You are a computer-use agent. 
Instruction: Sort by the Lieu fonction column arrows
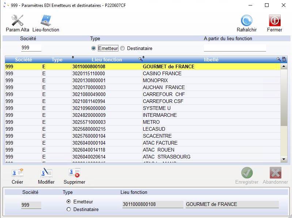(143, 57)
